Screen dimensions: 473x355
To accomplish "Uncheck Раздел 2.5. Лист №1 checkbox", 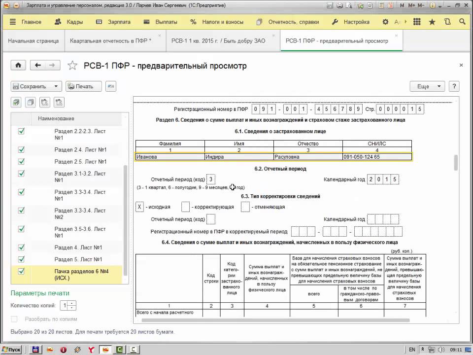I will [21, 162].
